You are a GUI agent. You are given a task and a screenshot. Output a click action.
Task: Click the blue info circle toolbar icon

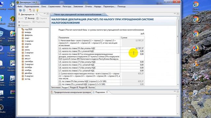24,10
